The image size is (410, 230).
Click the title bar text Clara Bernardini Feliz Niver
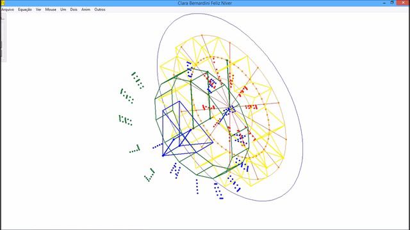click(x=205, y=3)
